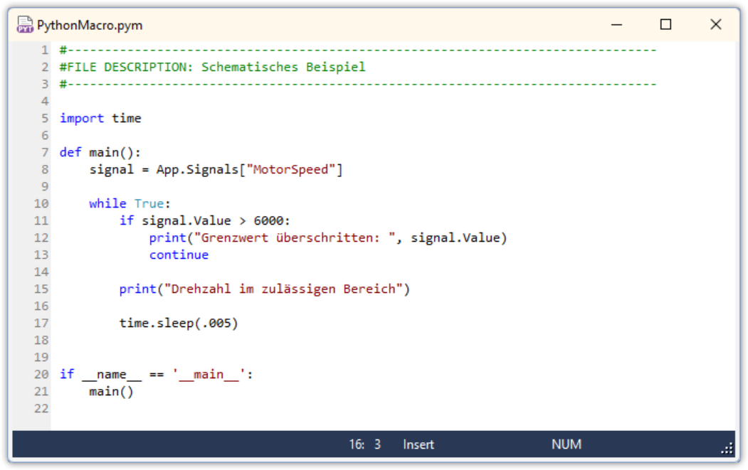Click the PythonMacro.pym file icon in title bar
This screenshot has height=470, width=748.
tap(25, 24)
